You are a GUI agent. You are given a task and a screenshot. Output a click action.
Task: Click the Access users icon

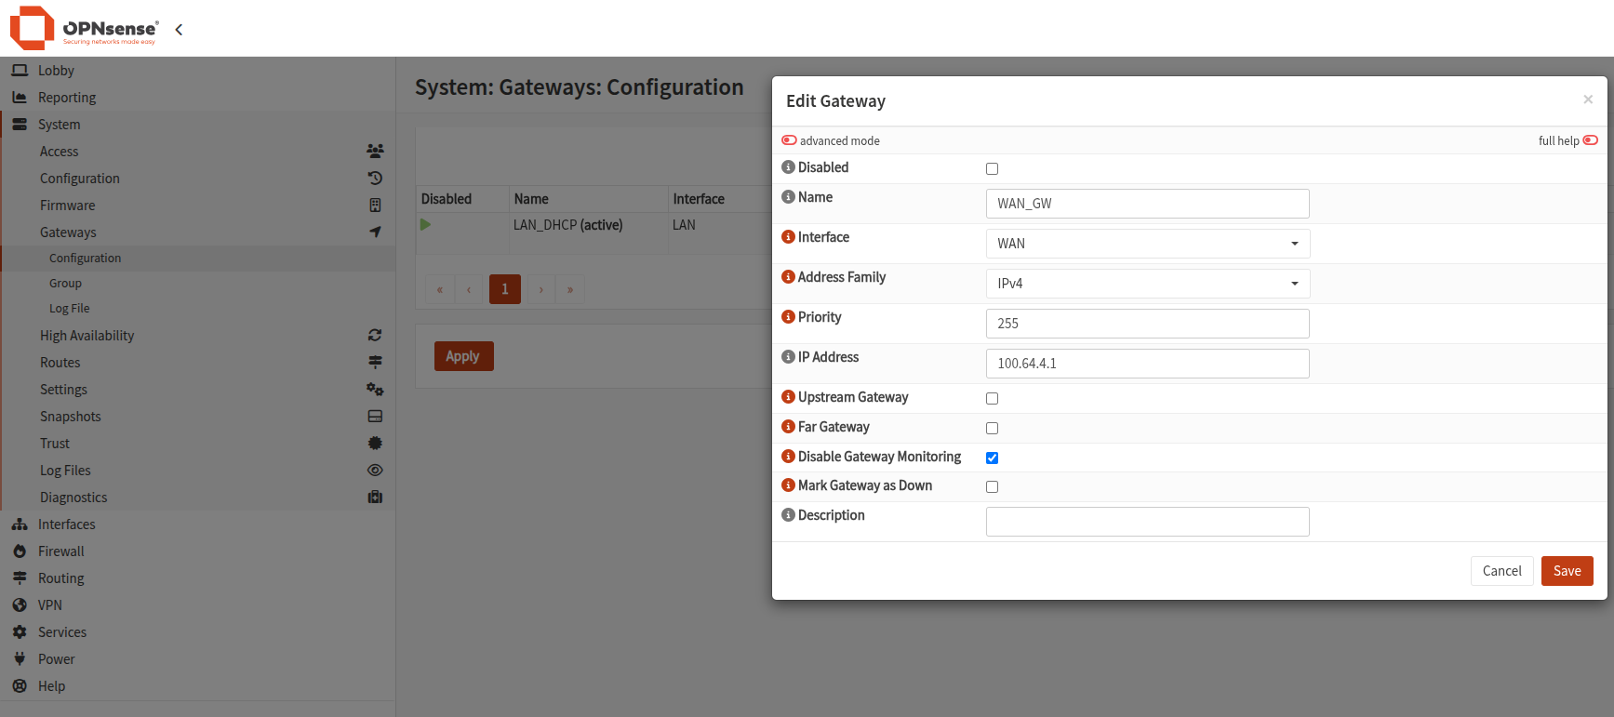coord(375,151)
